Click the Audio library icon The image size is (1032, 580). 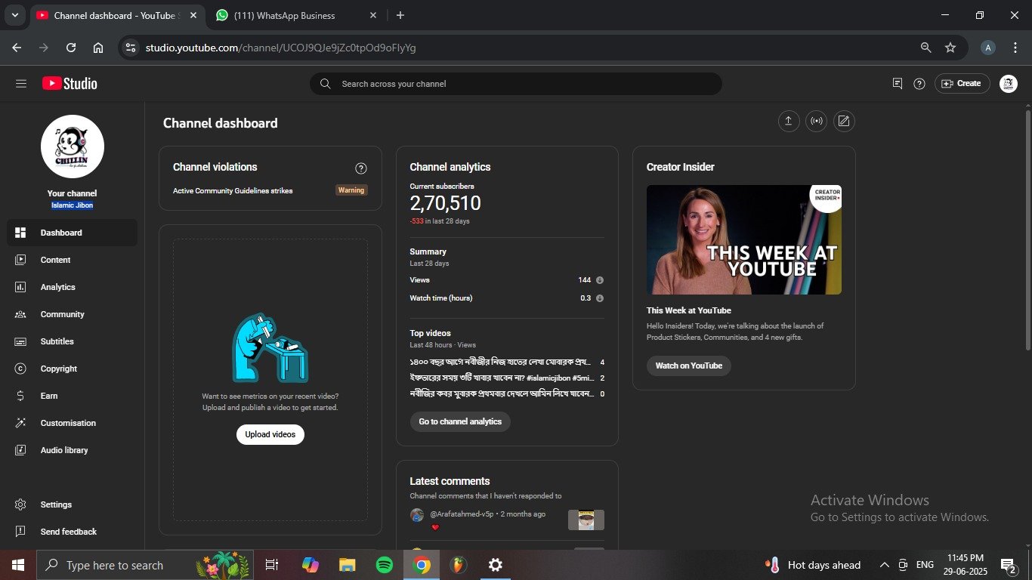point(21,450)
